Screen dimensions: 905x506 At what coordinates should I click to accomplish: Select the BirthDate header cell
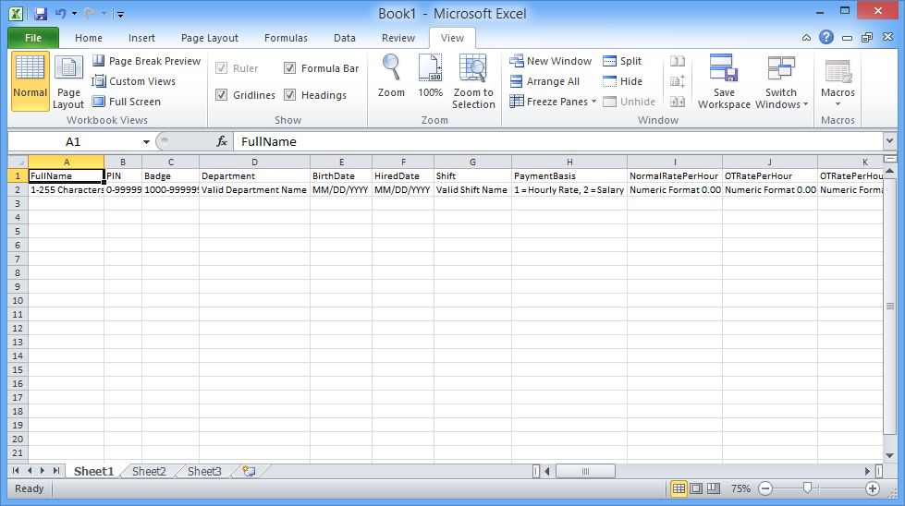(x=341, y=175)
